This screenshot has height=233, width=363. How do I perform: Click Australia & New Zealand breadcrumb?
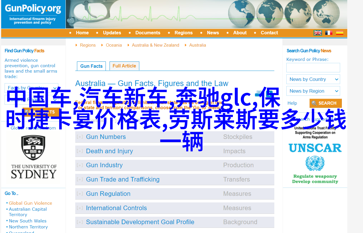156,45
